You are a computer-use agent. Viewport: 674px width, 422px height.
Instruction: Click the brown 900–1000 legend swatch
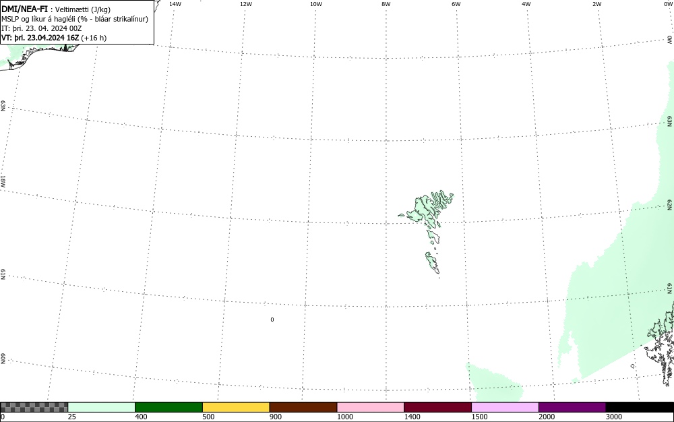pyautogui.click(x=303, y=407)
